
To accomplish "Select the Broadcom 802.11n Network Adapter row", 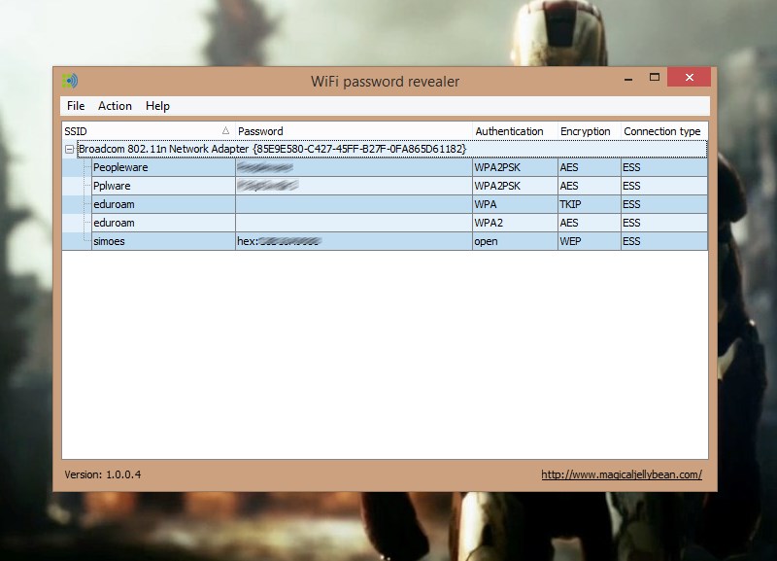I will coord(392,149).
